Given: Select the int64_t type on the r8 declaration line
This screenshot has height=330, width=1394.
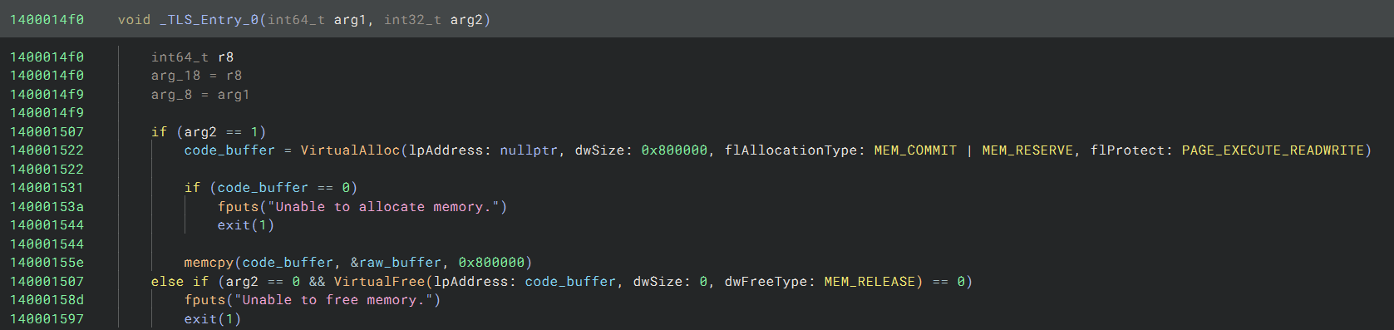Looking at the screenshot, I should click(180, 57).
